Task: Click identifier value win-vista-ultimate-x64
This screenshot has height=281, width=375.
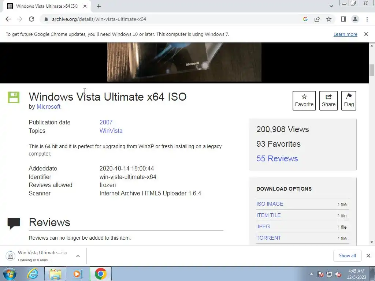Action: click(x=128, y=177)
